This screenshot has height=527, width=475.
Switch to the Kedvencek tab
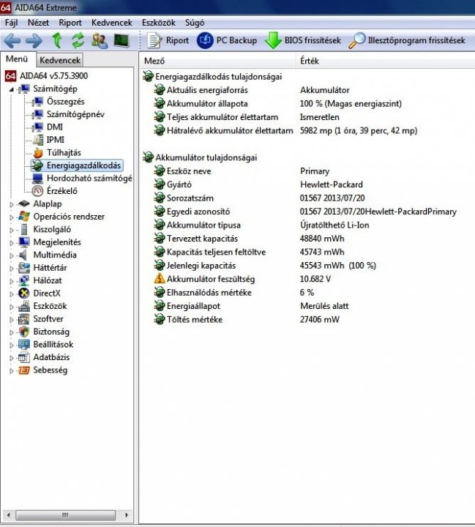pyautogui.click(x=60, y=60)
